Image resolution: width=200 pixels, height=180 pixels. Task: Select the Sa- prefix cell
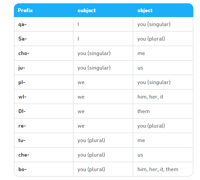44,39
